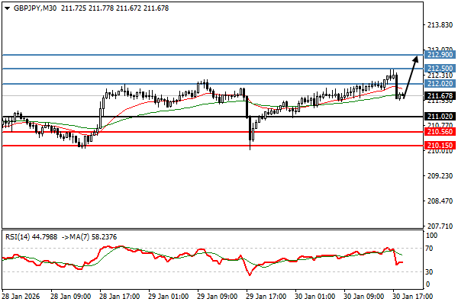This screenshot has height=305, width=458.
Task: Select the RSI 70 overbought level label
Action: (431, 249)
